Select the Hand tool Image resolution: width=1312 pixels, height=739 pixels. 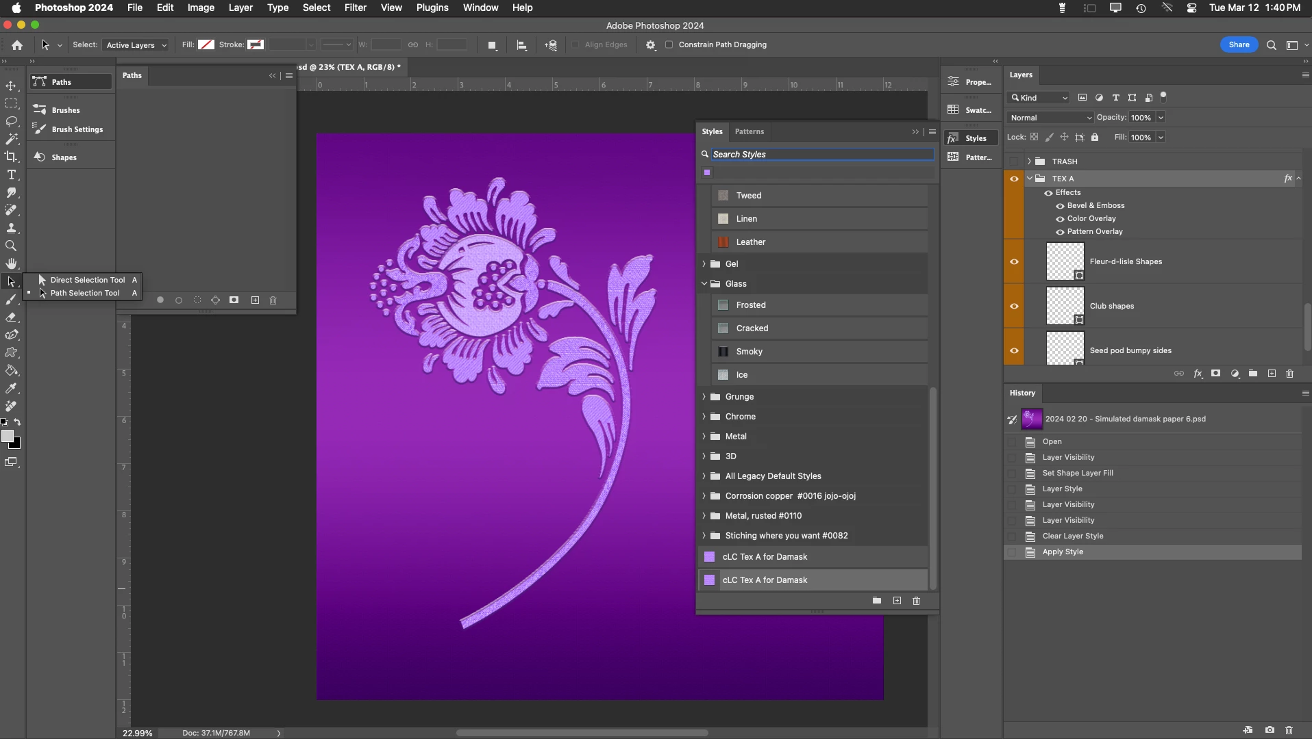coord(11,263)
